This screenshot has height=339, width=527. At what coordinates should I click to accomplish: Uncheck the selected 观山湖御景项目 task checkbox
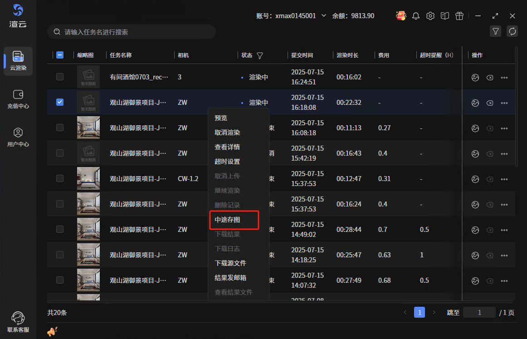pos(60,102)
